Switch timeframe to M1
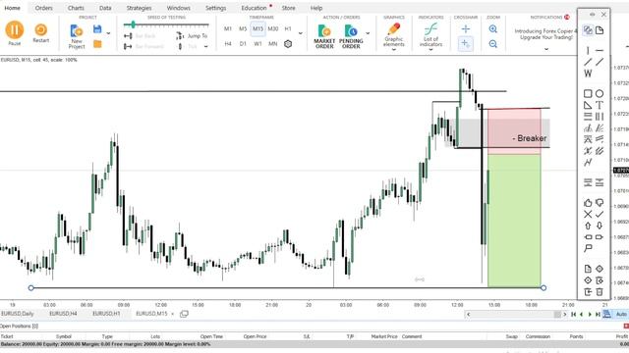The image size is (629, 353). point(228,28)
